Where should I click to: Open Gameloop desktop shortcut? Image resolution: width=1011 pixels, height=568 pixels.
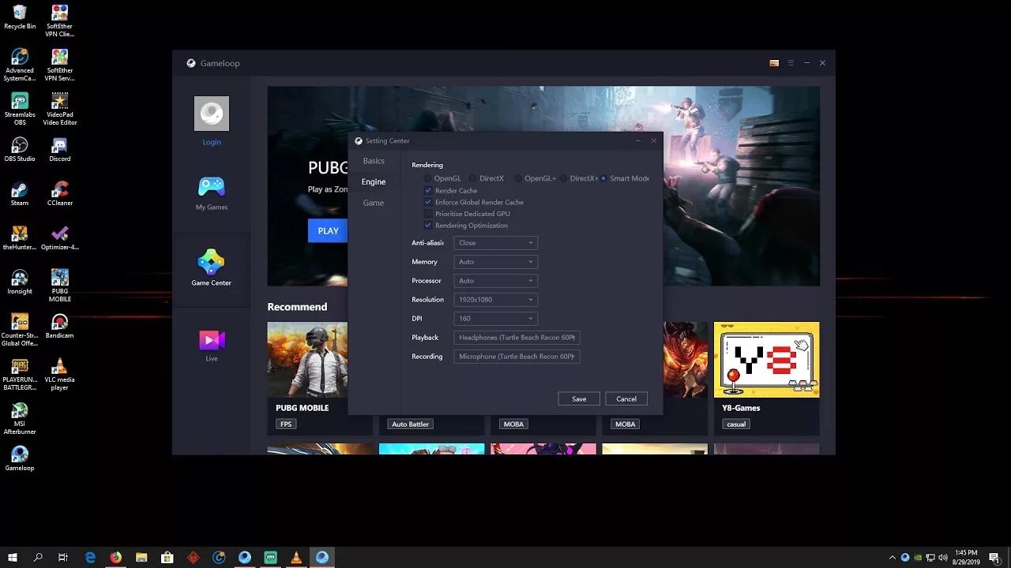20,458
